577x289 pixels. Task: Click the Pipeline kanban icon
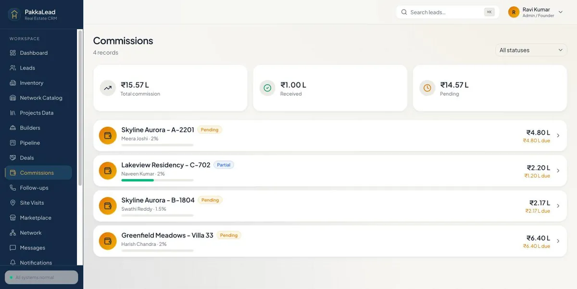coord(13,143)
